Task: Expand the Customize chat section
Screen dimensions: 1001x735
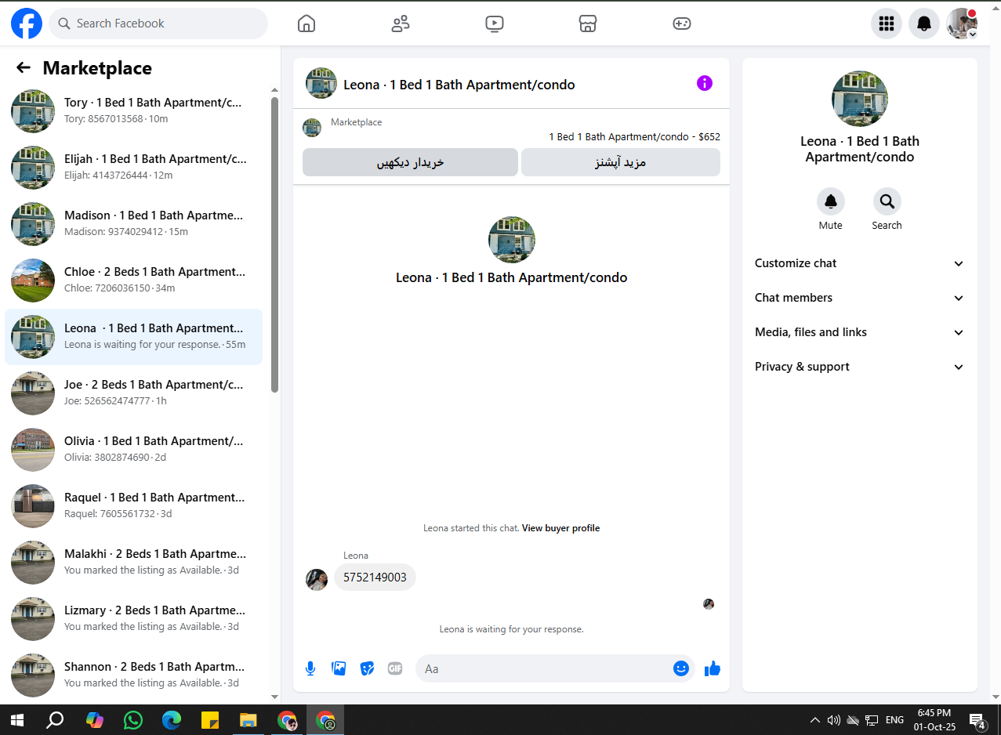Action: (859, 263)
